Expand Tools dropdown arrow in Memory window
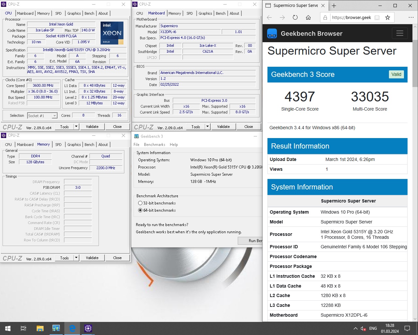 tap(76, 258)
